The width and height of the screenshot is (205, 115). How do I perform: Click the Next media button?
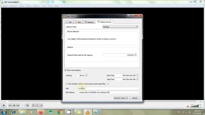pos(18,105)
